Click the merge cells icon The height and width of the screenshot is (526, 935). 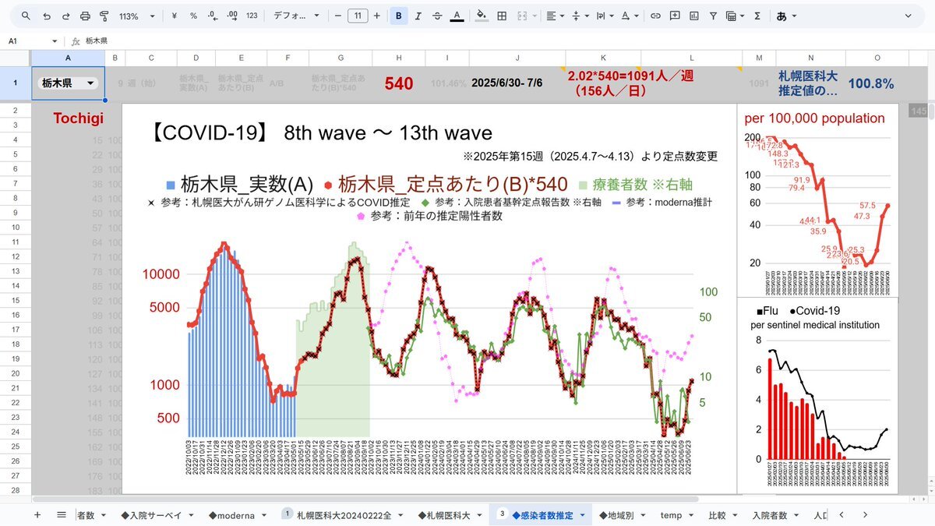coord(522,16)
